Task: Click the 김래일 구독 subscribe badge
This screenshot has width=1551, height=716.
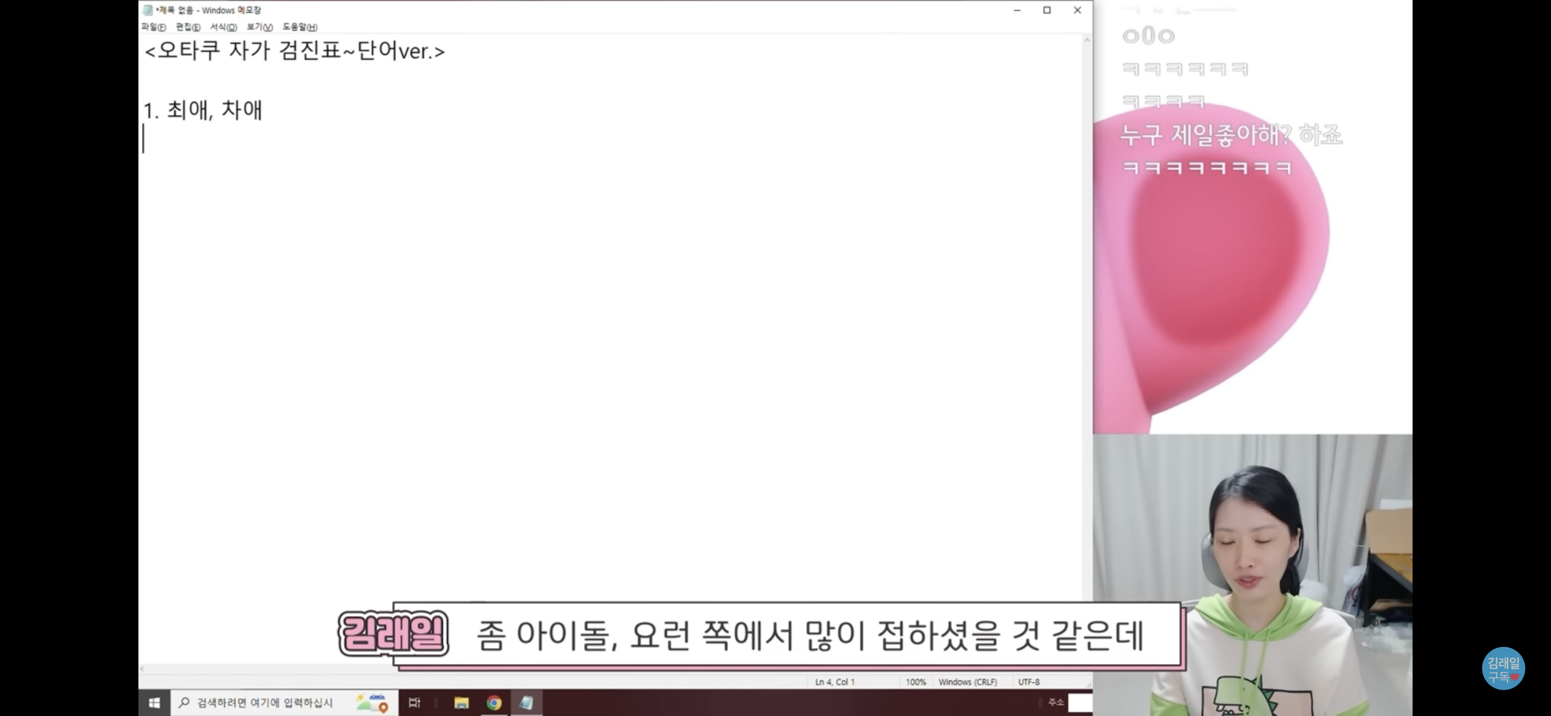Action: (x=1503, y=669)
